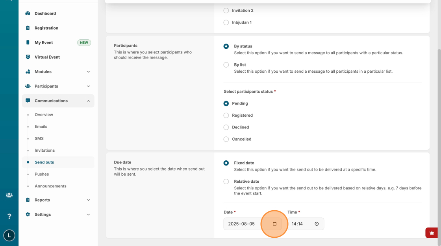Click the question mark help icon
Screen dimensions: 441x246
tap(9, 216)
